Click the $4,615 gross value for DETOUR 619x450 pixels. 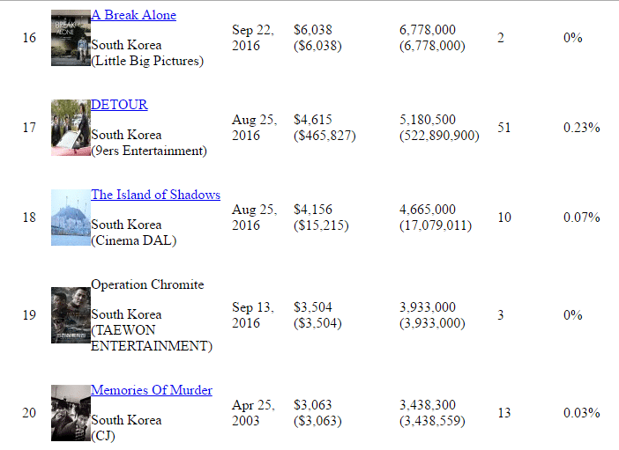coord(313,120)
